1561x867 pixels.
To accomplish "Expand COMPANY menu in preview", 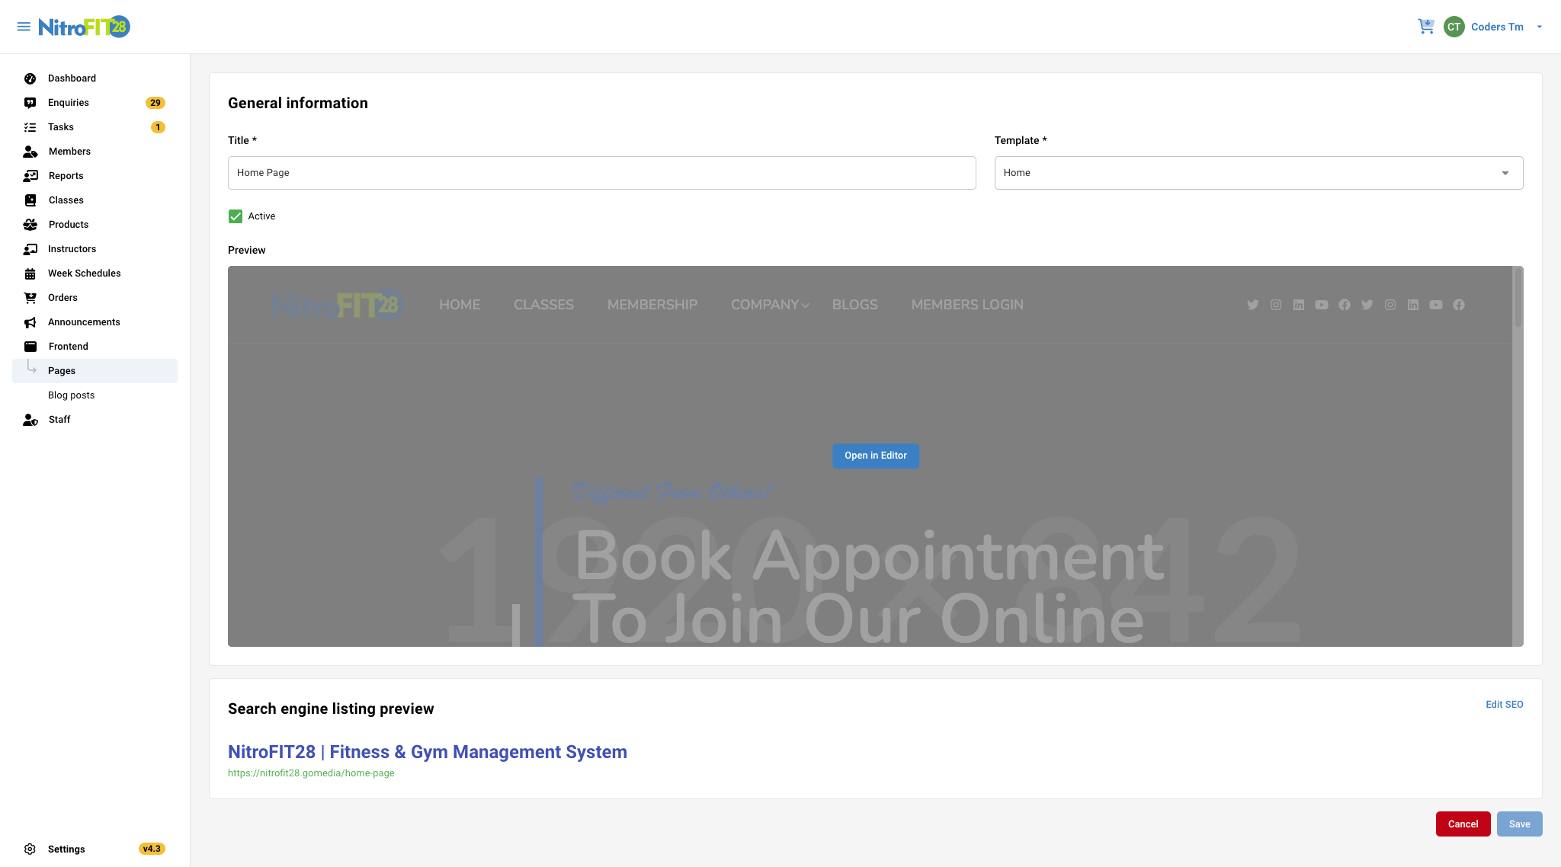I will [x=769, y=305].
